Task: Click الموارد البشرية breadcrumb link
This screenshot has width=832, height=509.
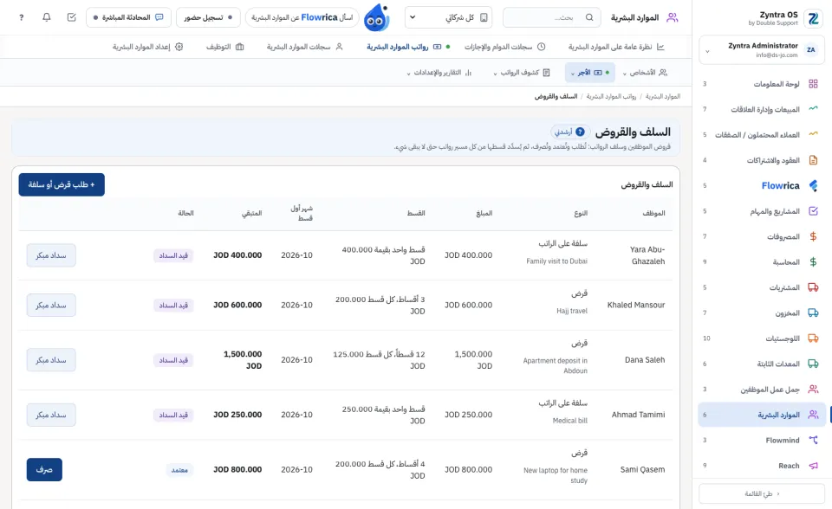Action: point(663,96)
